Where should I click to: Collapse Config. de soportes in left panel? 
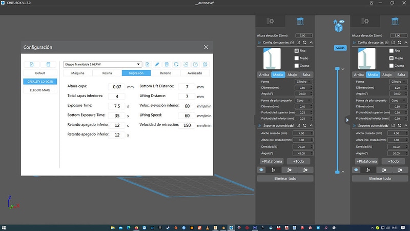tap(311, 42)
